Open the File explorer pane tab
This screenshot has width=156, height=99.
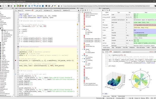[x=118, y=48]
